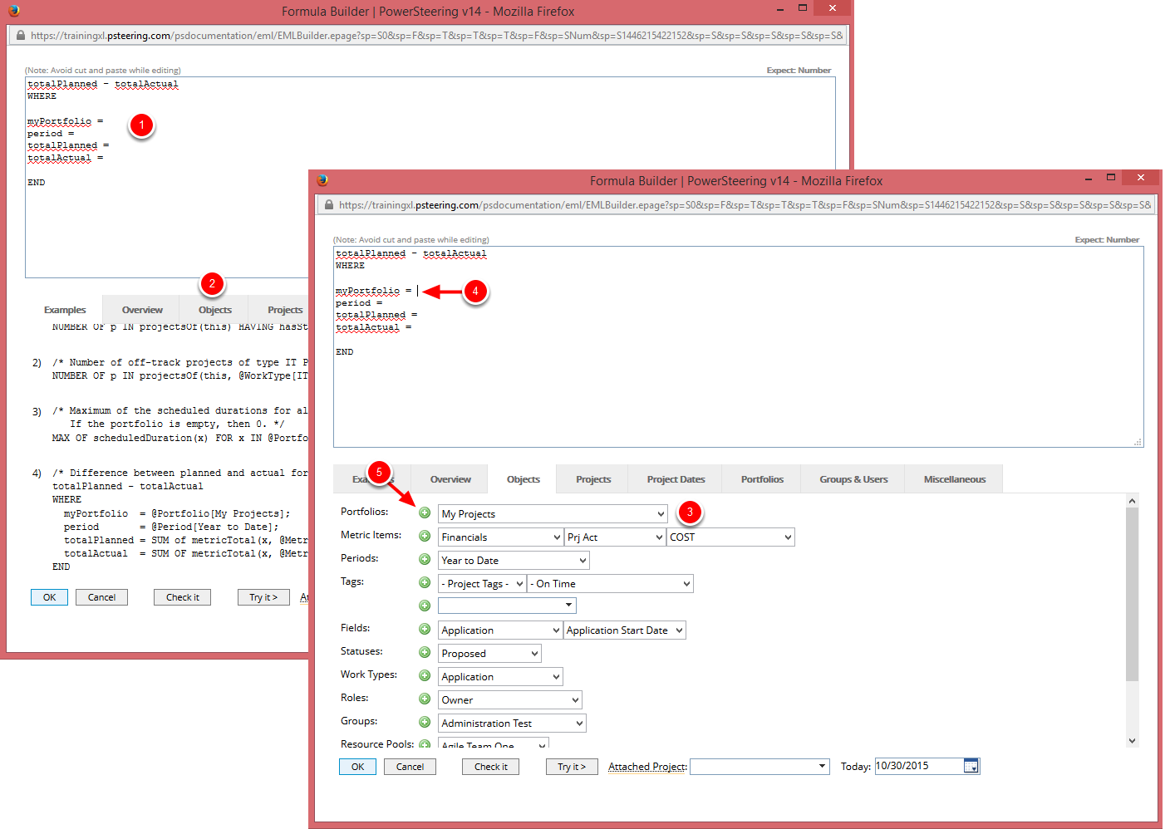
Task: Click inside the formula text area in front window
Action: click(x=738, y=346)
